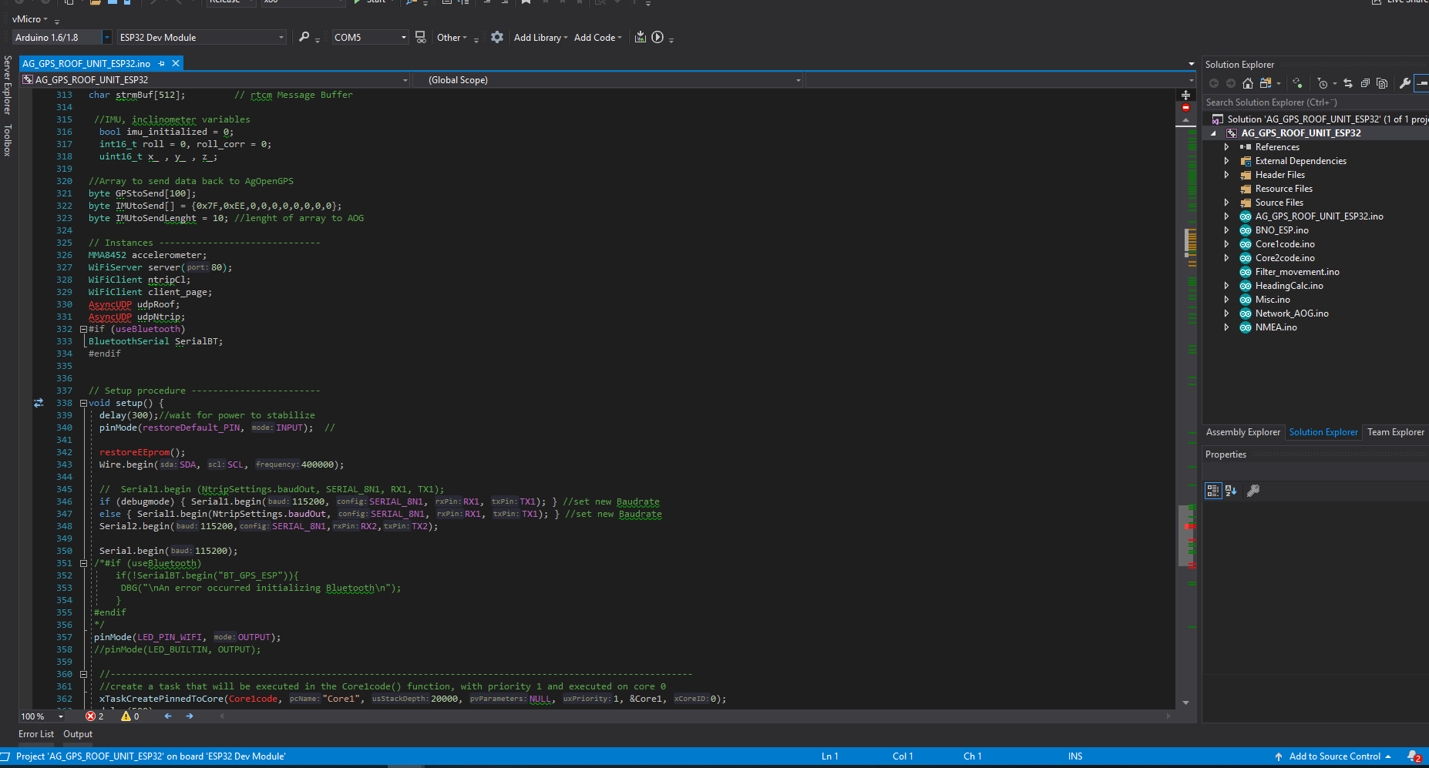Screen dimensions: 1429x768
Task: Expand the References node
Action: pos(1226,147)
